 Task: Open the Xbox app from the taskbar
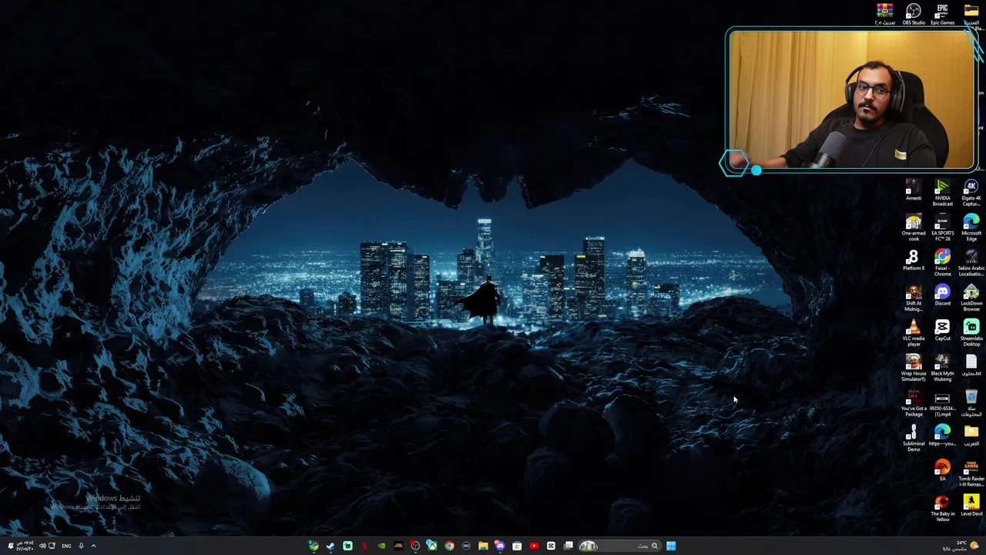[432, 546]
